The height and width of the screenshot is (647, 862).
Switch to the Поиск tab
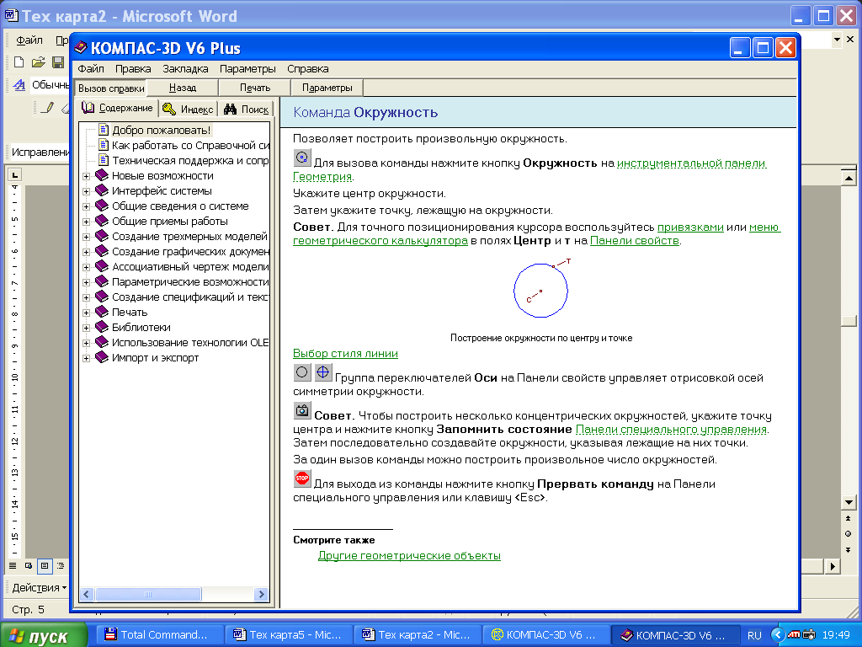(247, 109)
